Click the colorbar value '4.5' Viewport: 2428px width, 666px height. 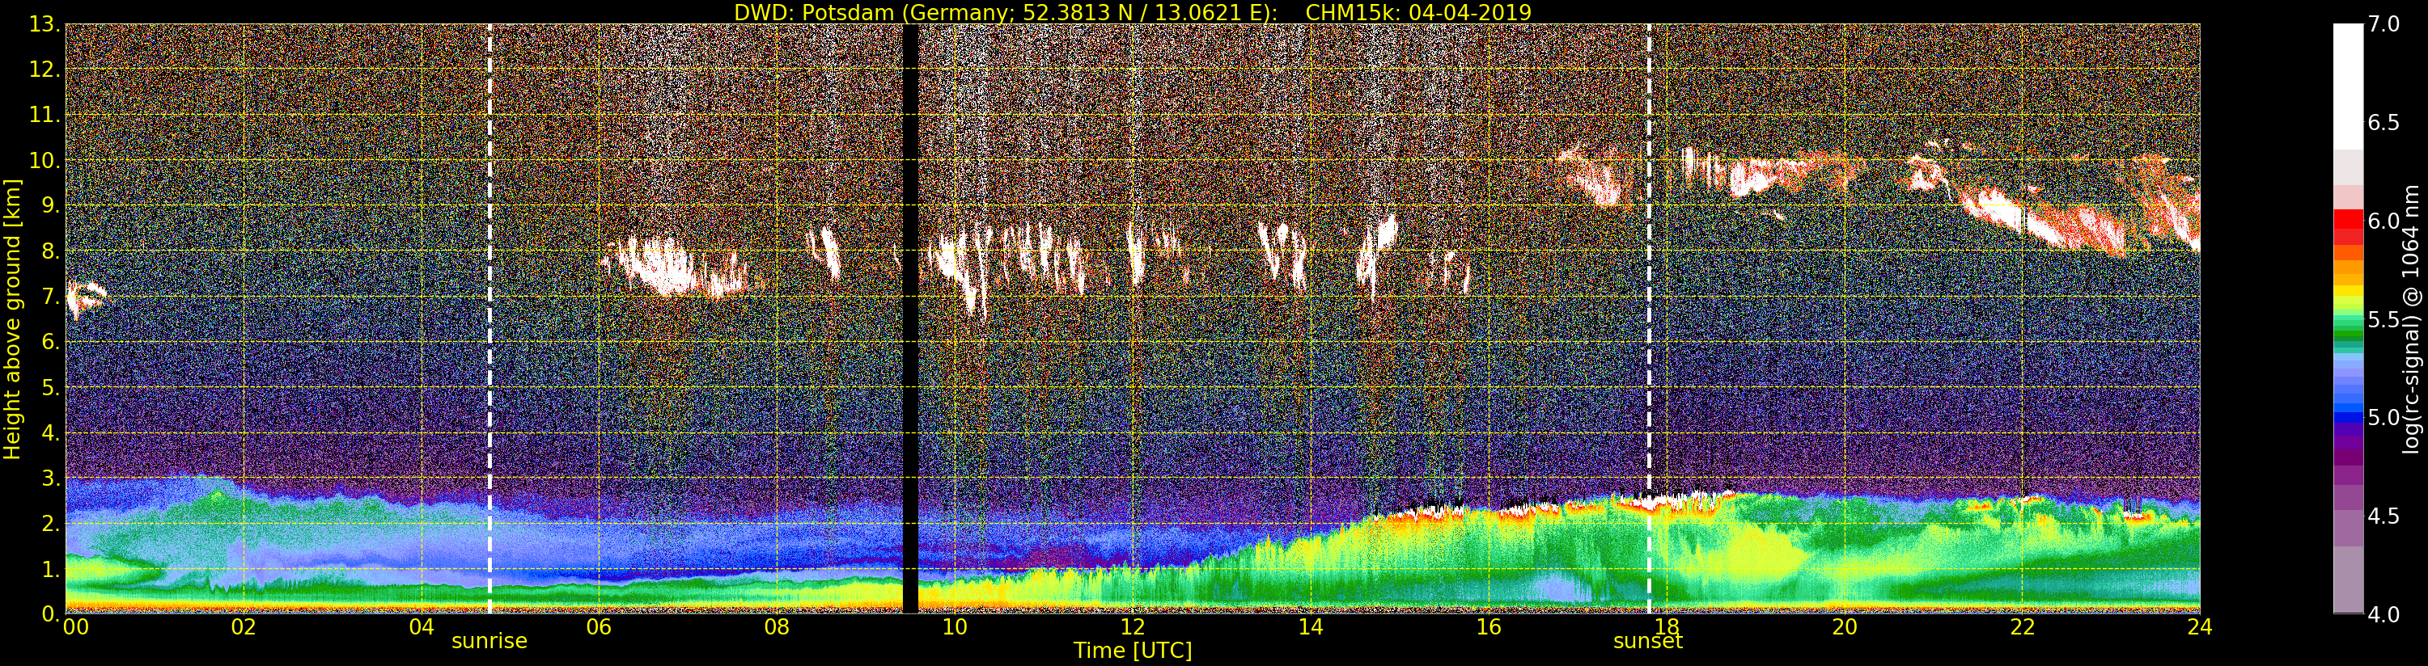pyautogui.click(x=2384, y=516)
